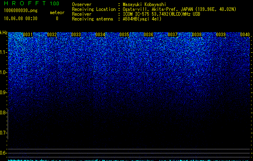Click the 1.1 kHz axis label
Screen dimensions: 253x161
(3, 52)
